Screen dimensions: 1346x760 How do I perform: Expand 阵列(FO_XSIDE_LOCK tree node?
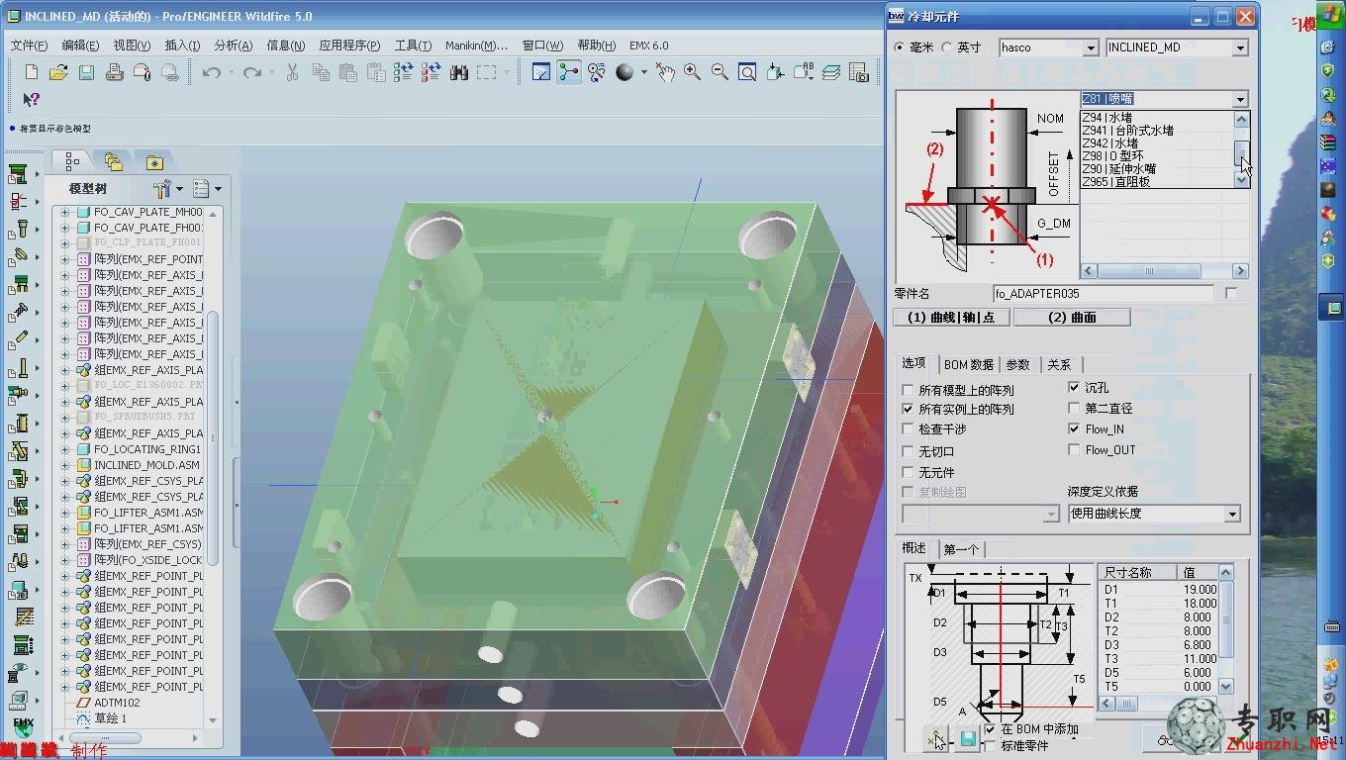click(65, 560)
